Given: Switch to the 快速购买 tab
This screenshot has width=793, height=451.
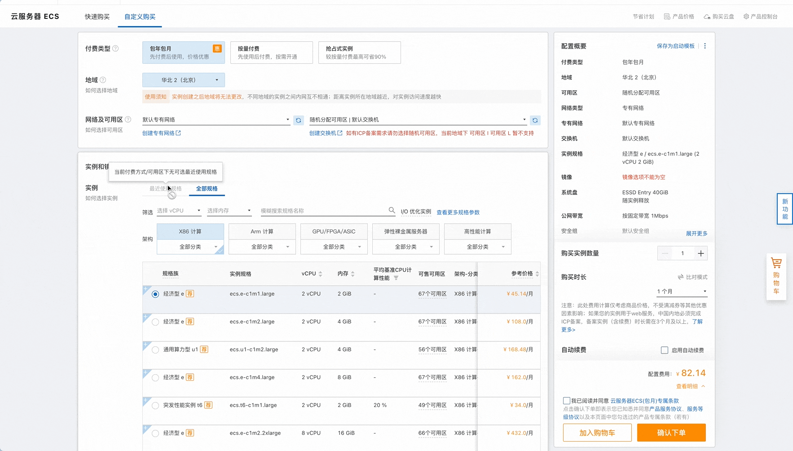Looking at the screenshot, I should (97, 17).
